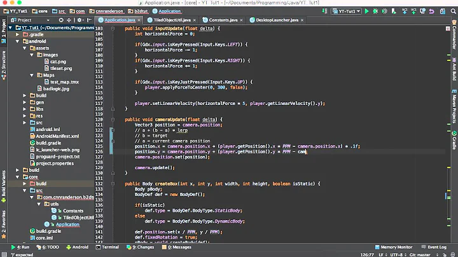Toggle the 2: Structure side tab
Screen dimensions: 458x257
(x=4, y=65)
